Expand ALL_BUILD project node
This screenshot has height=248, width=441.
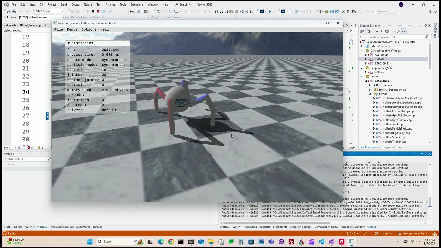[x=366, y=55]
